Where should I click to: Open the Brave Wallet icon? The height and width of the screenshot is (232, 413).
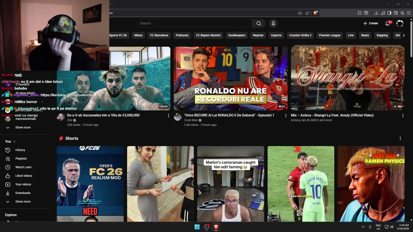(x=396, y=13)
